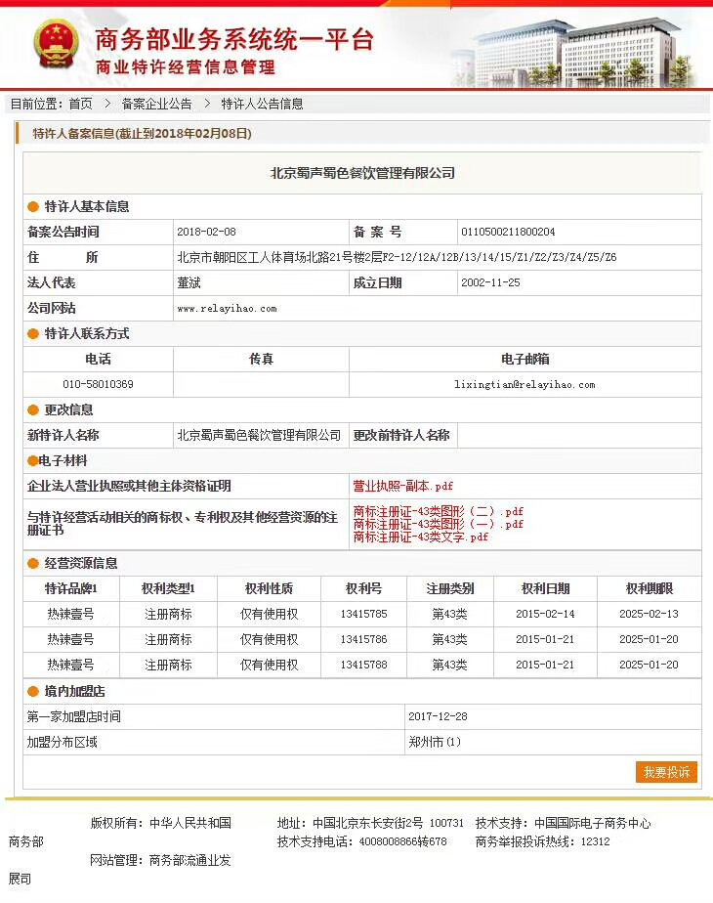This screenshot has width=713, height=903.
Task: Select the 特许人公告信息 breadcrumb
Action: [x=262, y=104]
